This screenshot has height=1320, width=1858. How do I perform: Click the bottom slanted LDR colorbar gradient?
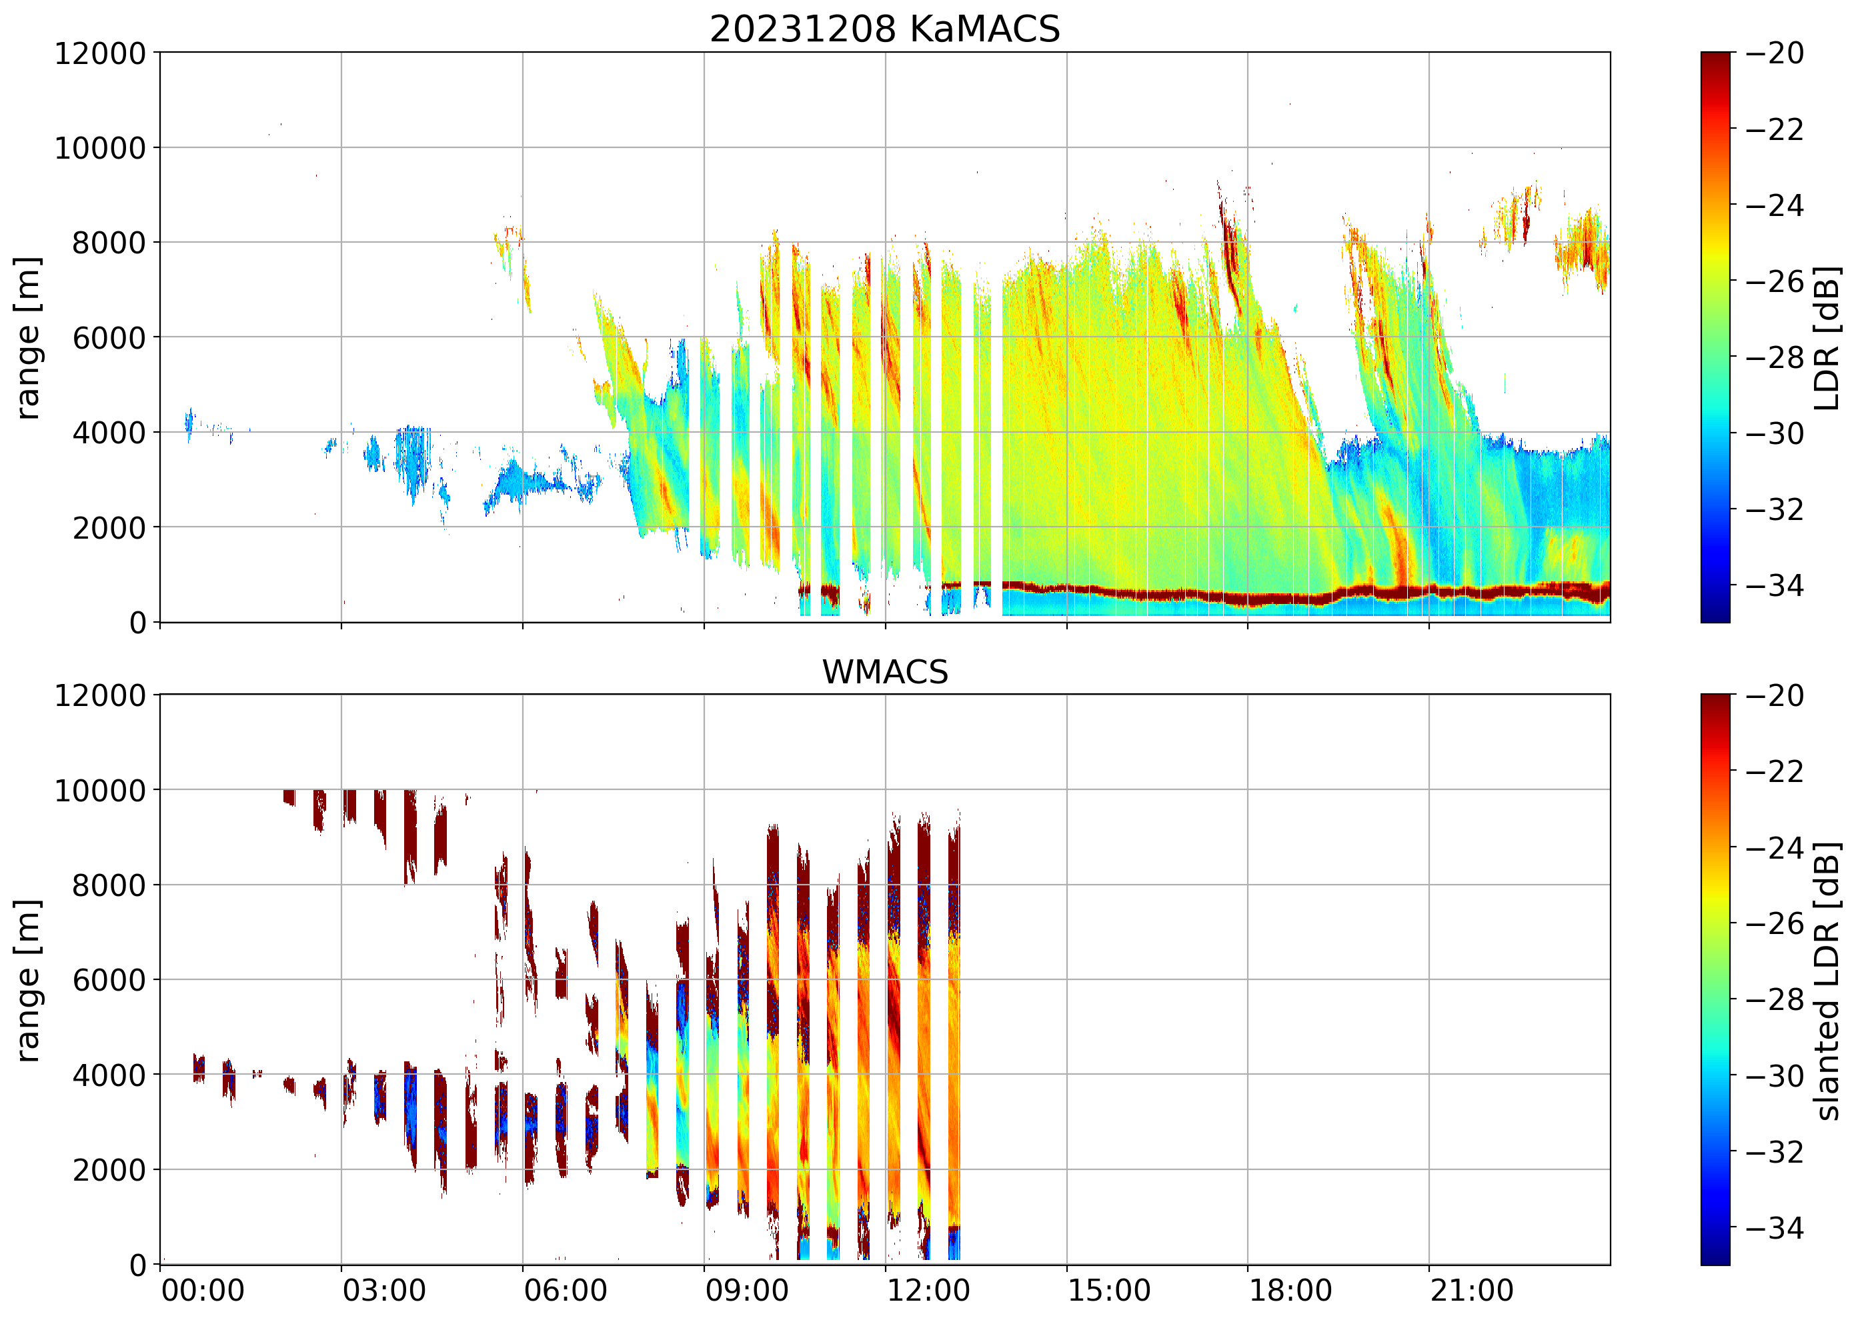point(1715,979)
